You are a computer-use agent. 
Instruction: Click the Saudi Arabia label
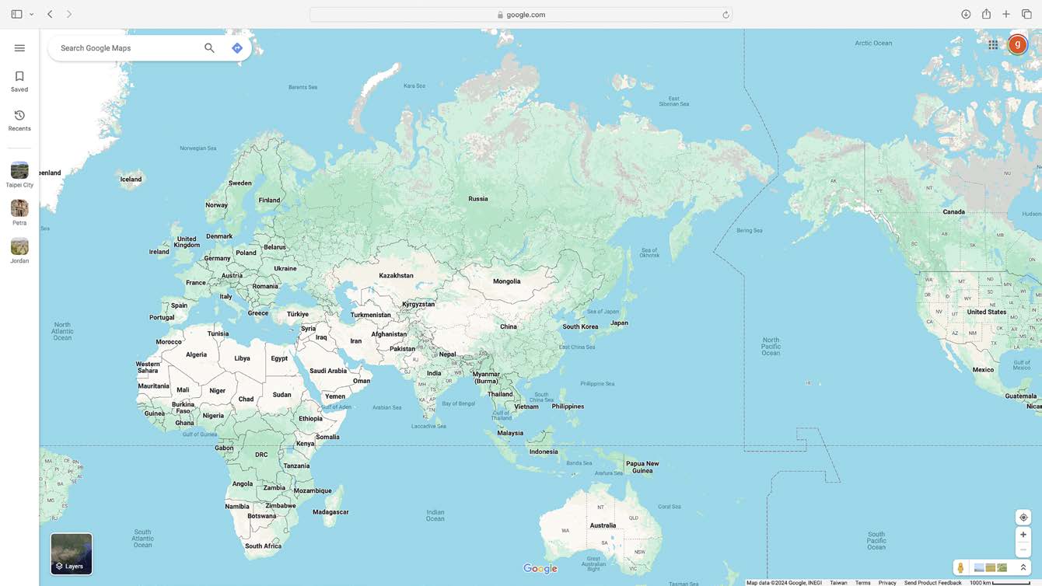(x=328, y=371)
